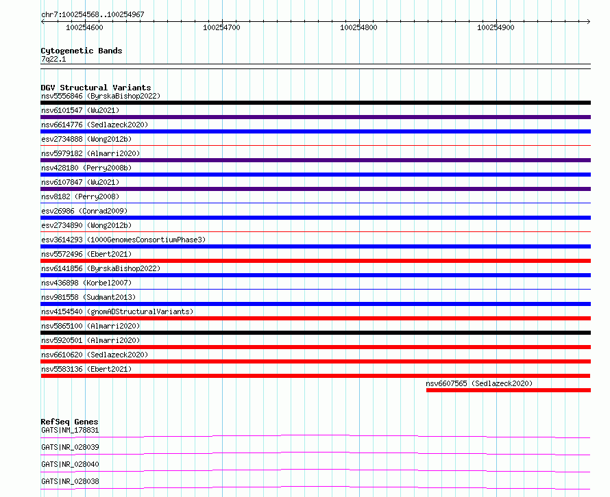The height and width of the screenshot is (497, 610).
Task: Open variant nsv6107847 (Wu2021) label
Action: coord(80,182)
